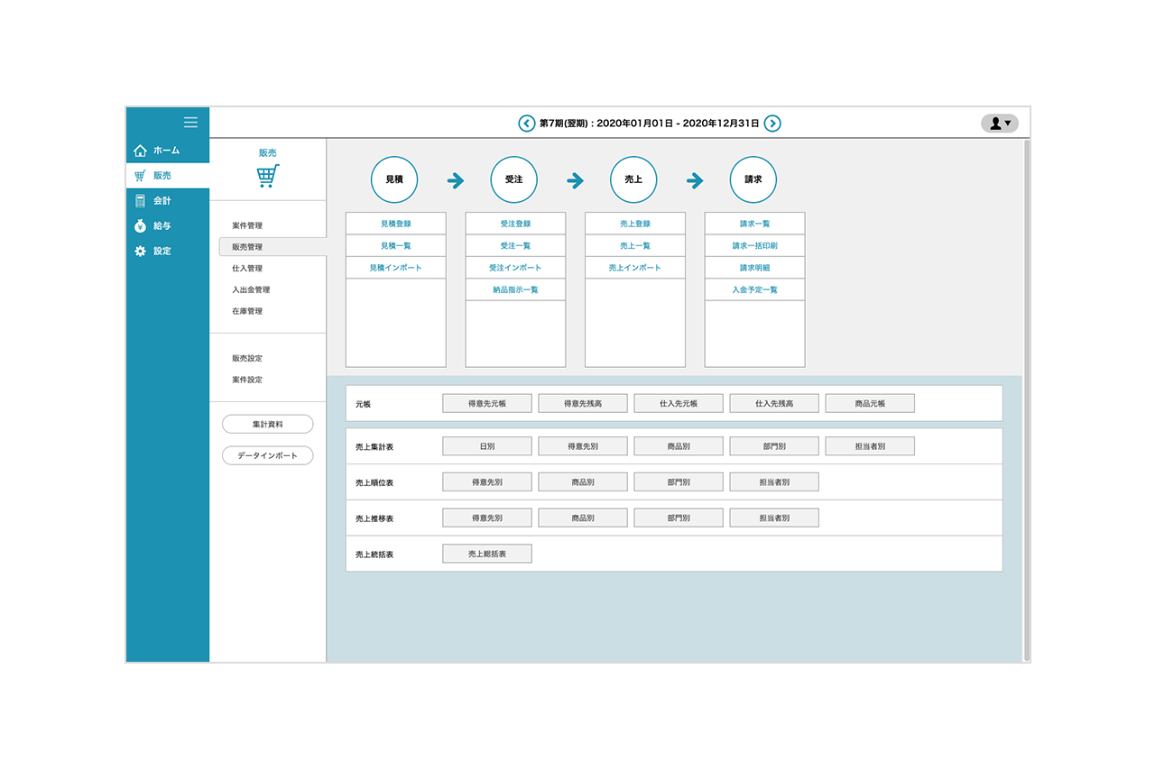Click the money bag icon for 給与

pyautogui.click(x=140, y=226)
